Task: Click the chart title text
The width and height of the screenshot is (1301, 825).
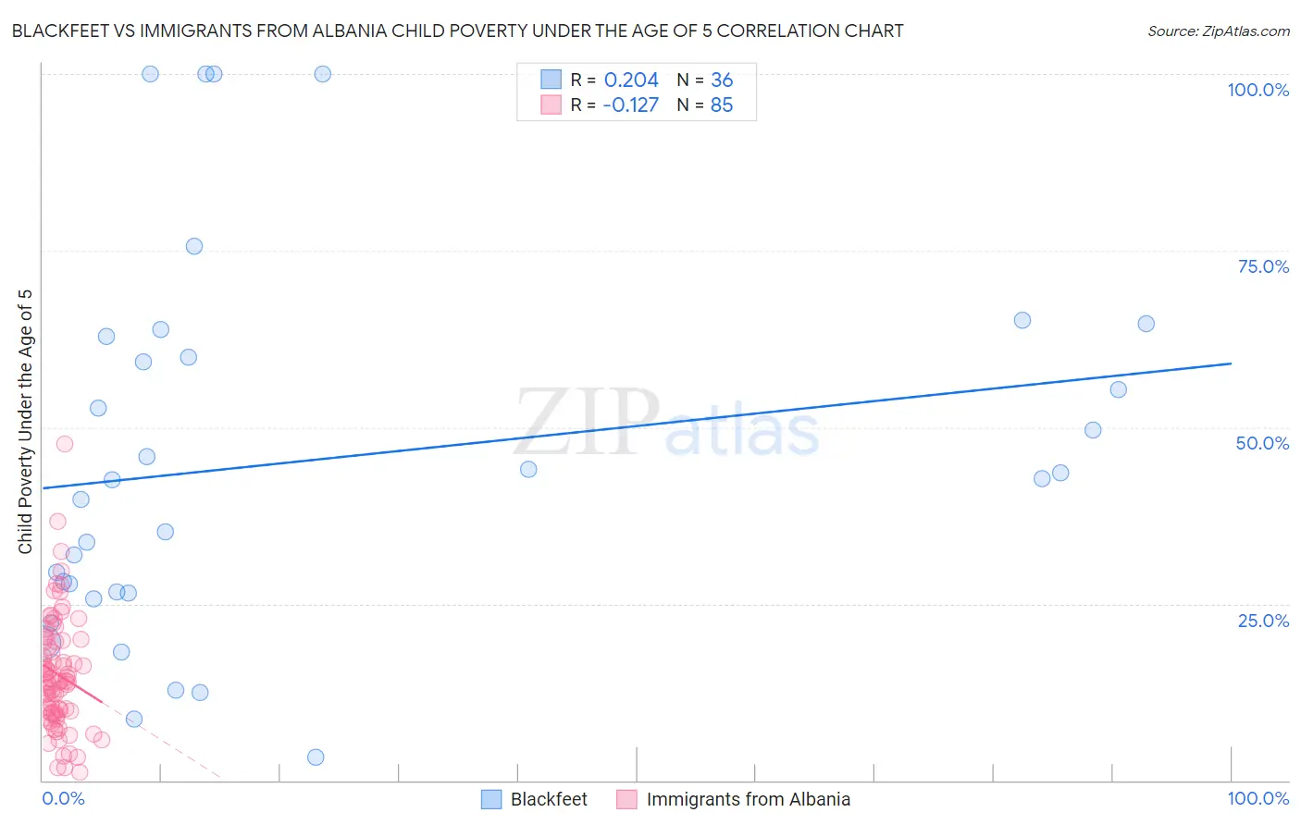Action: 457,31
